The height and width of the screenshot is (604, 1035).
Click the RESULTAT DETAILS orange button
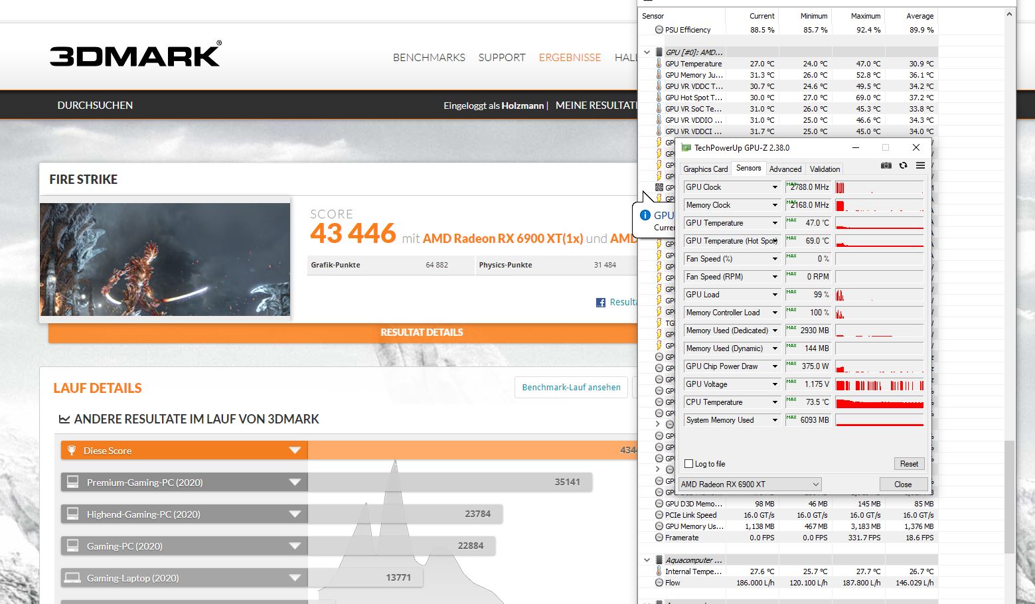tap(343, 333)
